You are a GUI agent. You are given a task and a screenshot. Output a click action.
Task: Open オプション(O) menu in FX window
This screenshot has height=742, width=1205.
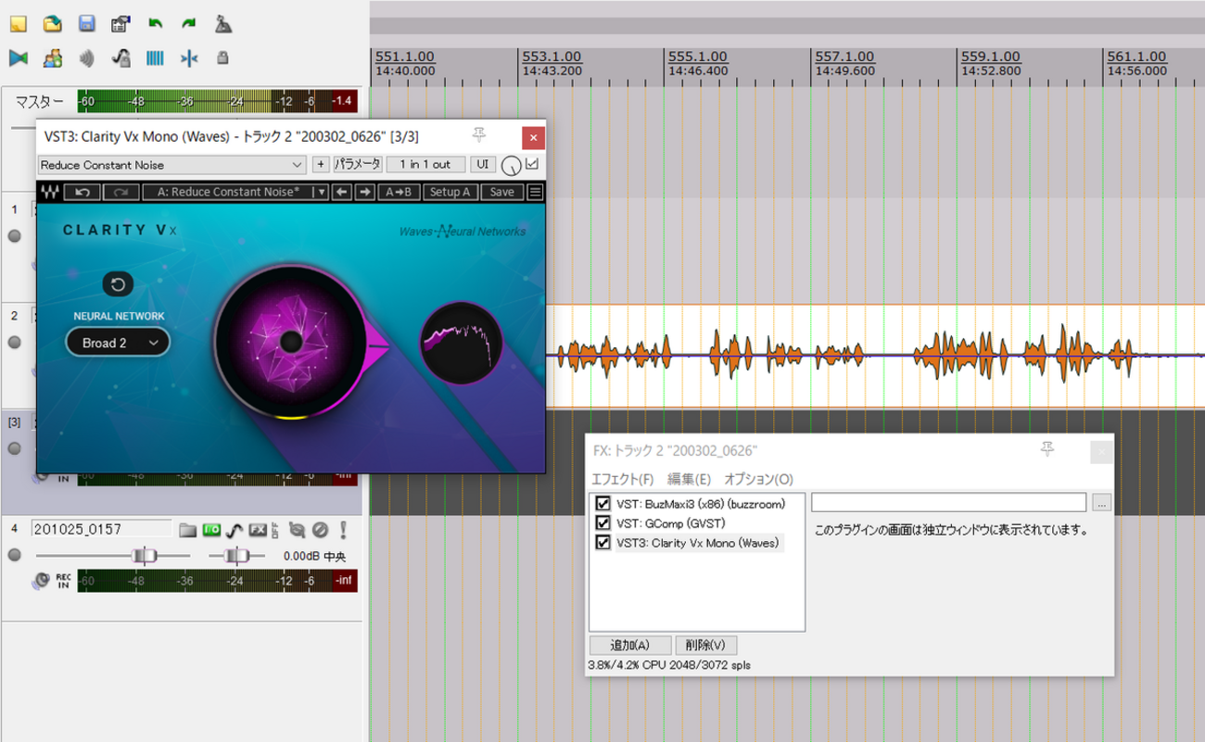(758, 479)
